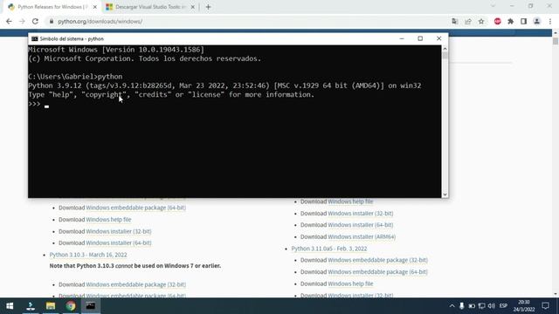Viewport: 559px width, 314px height.
Task: Click the microphone tray icon
Action: pyautogui.click(x=462, y=306)
